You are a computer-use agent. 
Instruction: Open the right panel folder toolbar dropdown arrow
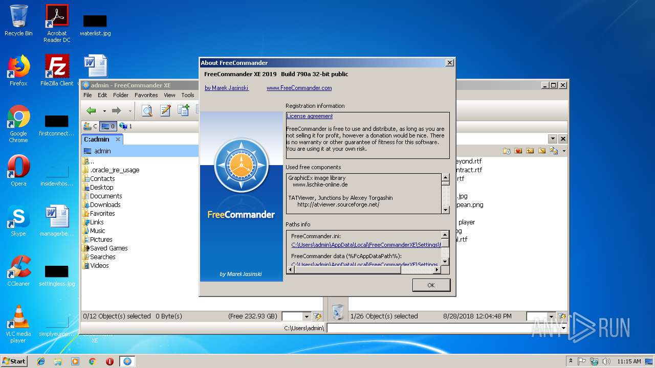[564, 151]
